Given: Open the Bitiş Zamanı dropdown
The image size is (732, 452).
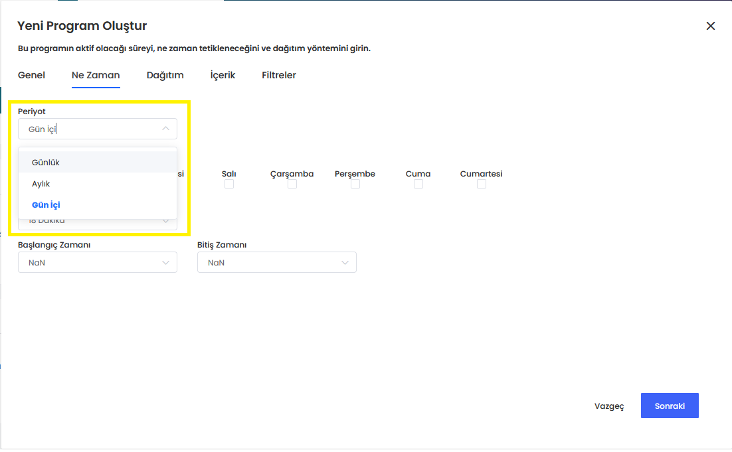Looking at the screenshot, I should (277, 263).
